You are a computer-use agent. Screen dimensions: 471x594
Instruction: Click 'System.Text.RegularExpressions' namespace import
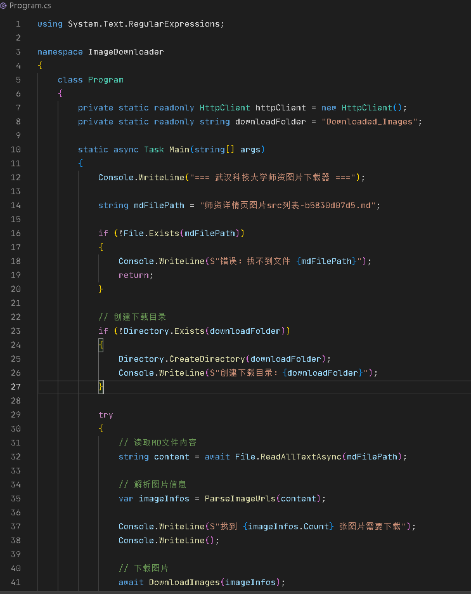(144, 24)
